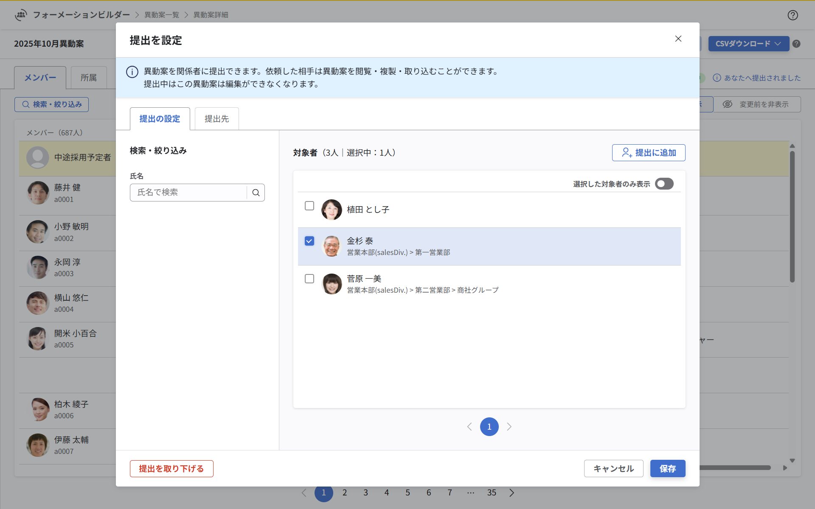The image size is (815, 509).
Task: Close the 提出を設定 dialog
Action: pyautogui.click(x=678, y=39)
